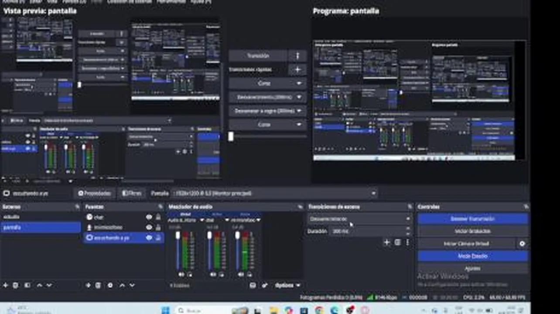Screen dimensions: 560x314
Task: Lock the escuchando a yo source
Action: click(158, 238)
